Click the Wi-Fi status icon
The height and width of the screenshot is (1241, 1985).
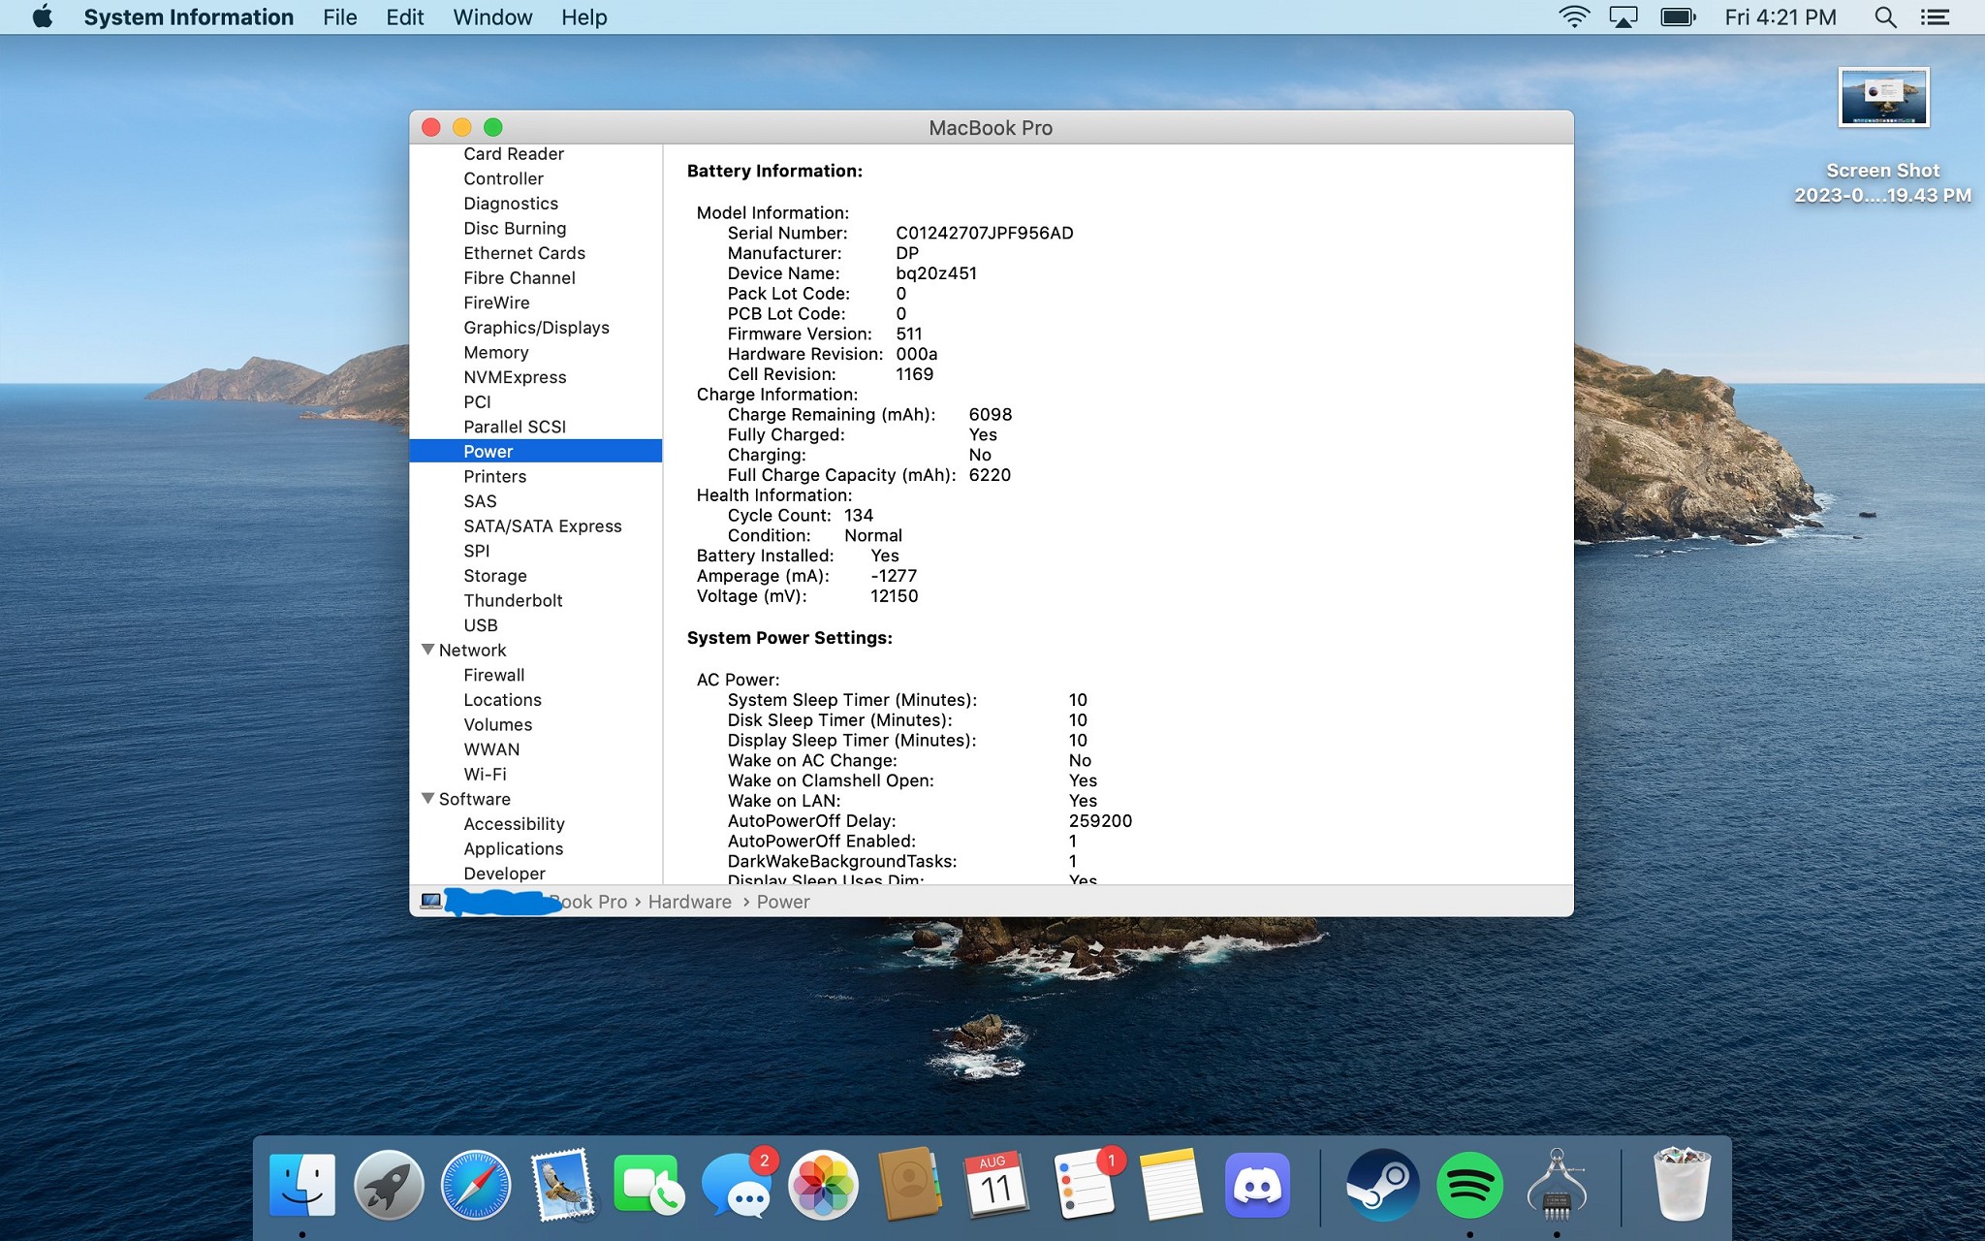(1574, 17)
